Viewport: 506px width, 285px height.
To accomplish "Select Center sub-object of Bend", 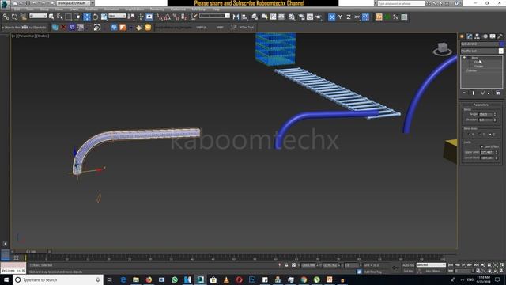I will pyautogui.click(x=478, y=66).
